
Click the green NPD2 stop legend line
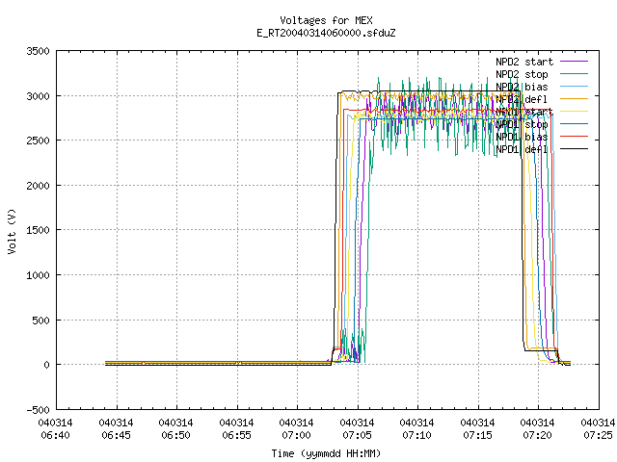[575, 74]
